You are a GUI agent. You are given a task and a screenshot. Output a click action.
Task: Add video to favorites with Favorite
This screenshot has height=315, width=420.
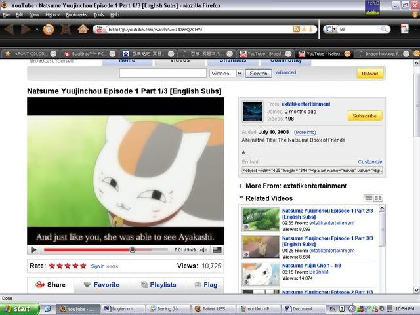click(x=101, y=285)
